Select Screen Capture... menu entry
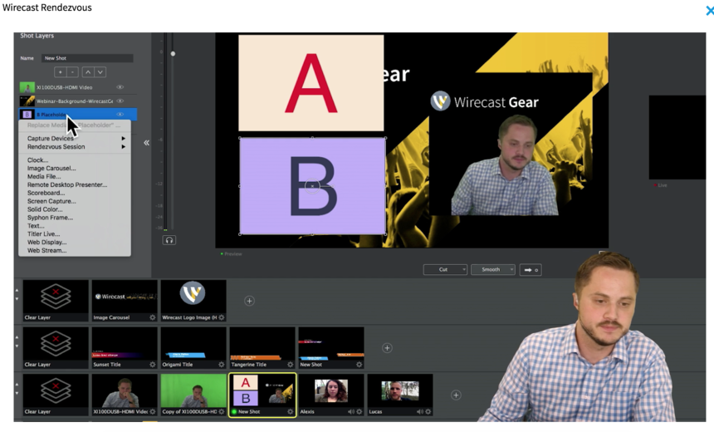 click(x=51, y=201)
